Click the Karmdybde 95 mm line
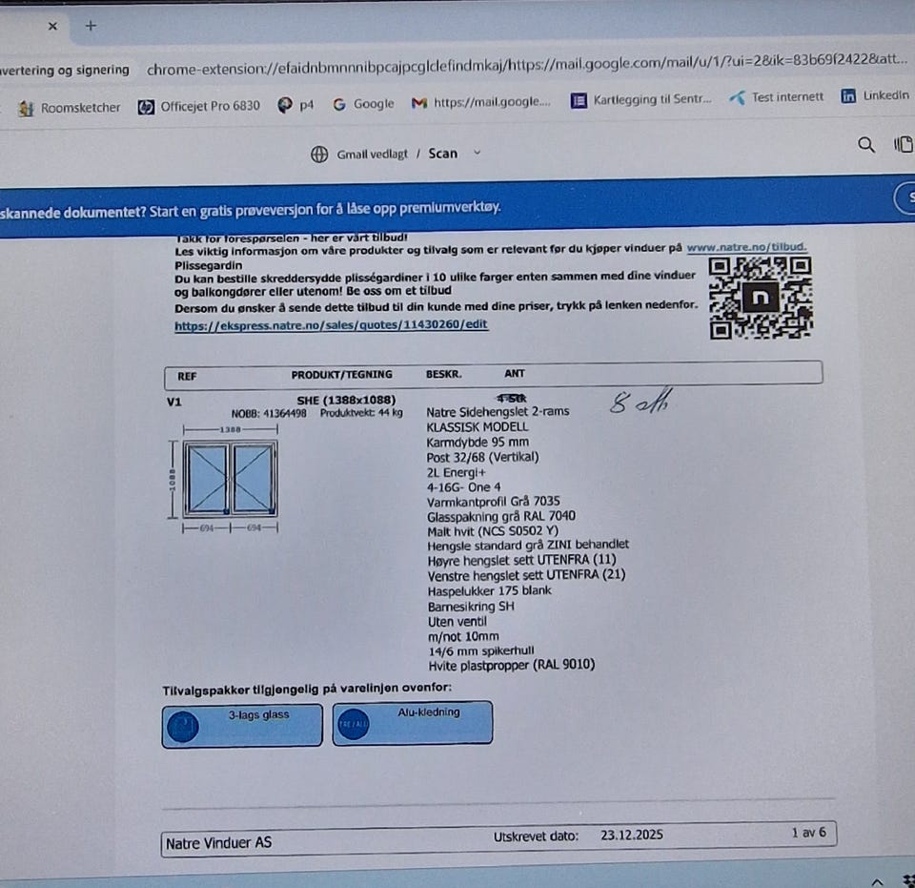 tap(478, 442)
